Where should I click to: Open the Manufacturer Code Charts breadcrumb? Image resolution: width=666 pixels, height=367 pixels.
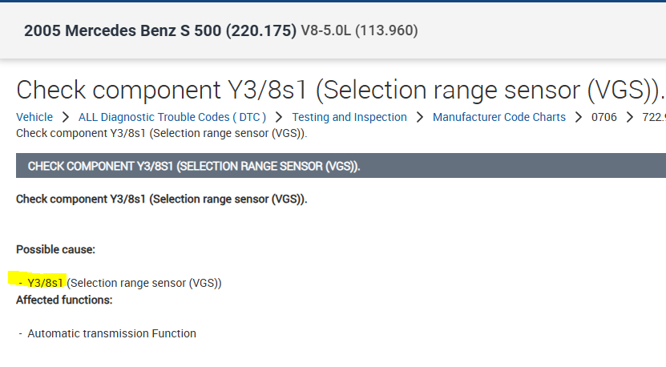499,118
